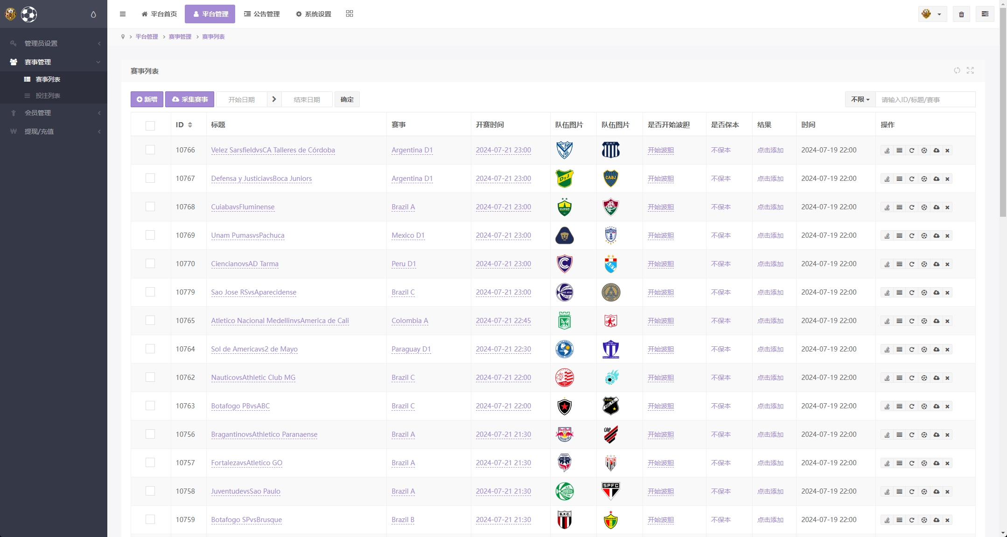Click the grid/dashboard icon in top right
This screenshot has width=1007, height=537.
click(350, 14)
